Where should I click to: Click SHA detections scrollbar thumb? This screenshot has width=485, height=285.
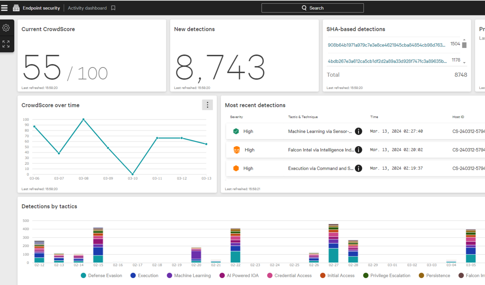point(464,45)
